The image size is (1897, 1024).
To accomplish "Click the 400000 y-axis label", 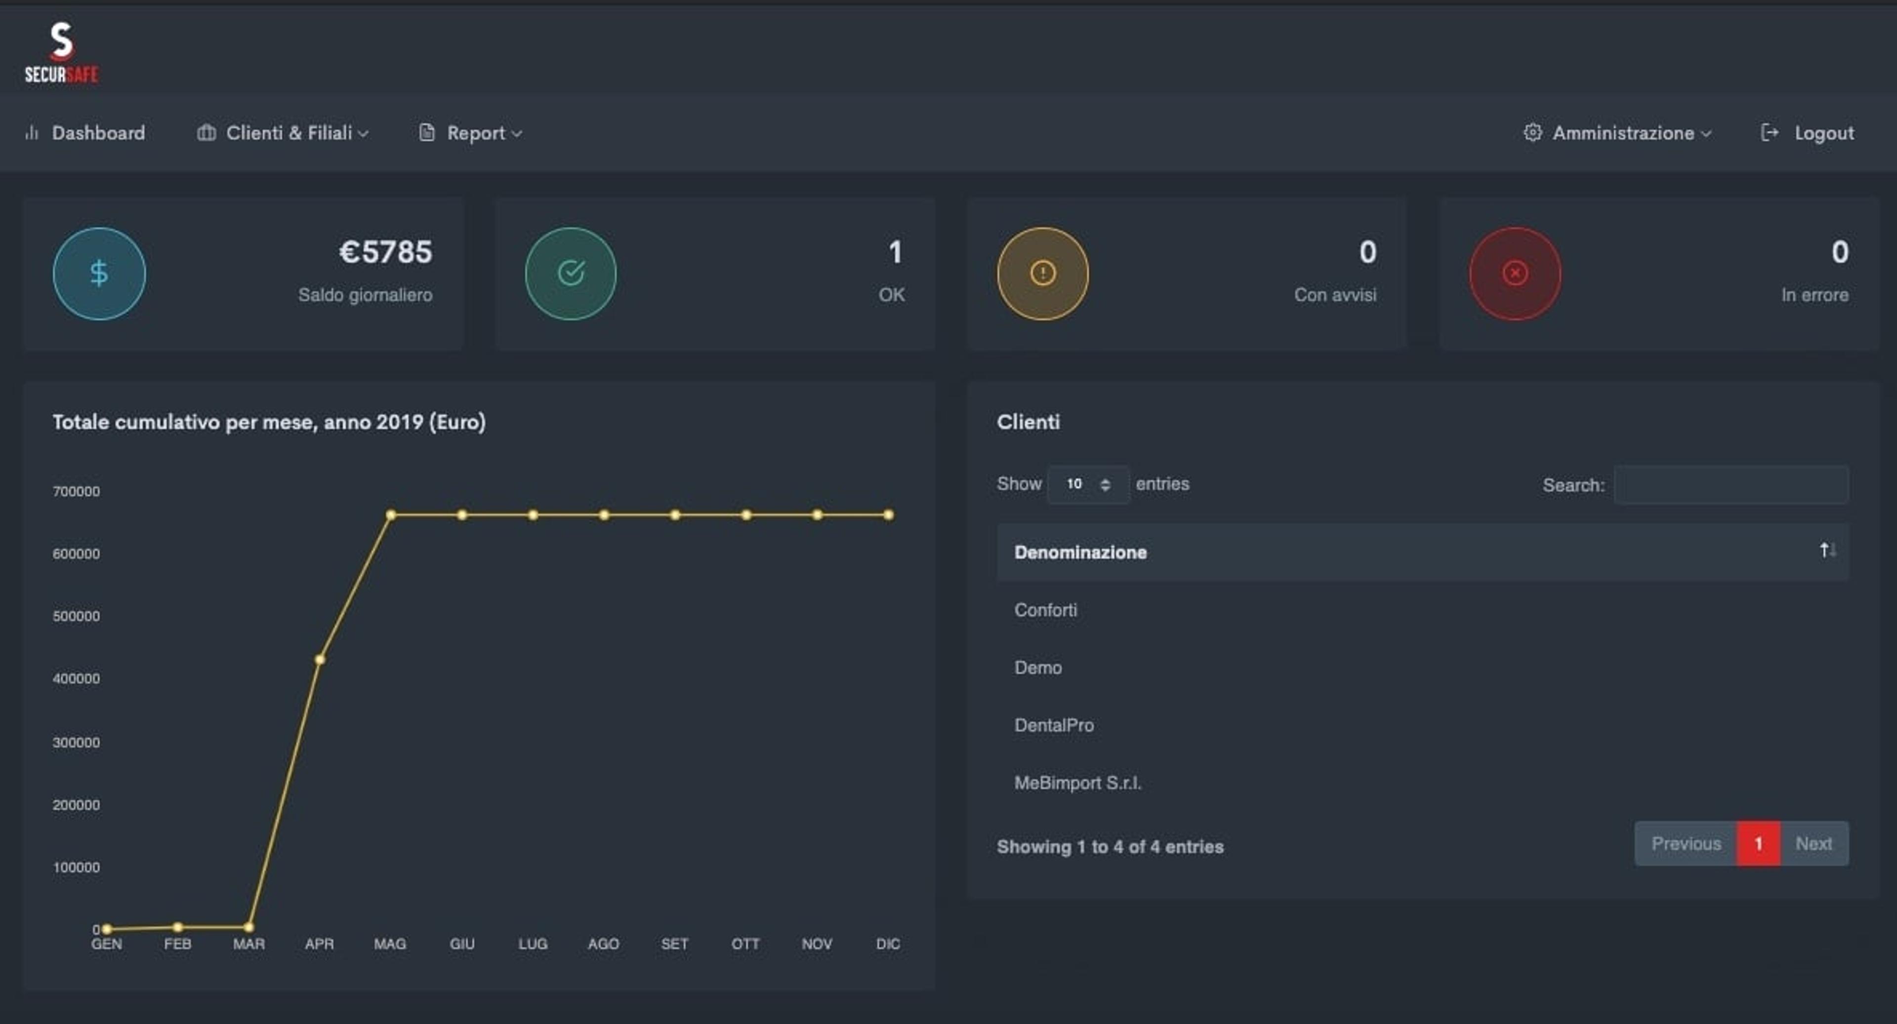I will pyautogui.click(x=76, y=678).
